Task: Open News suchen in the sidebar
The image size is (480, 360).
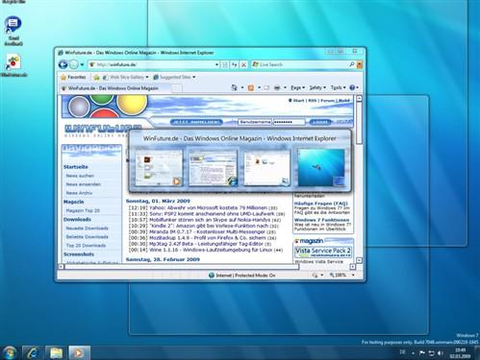Action: pyautogui.click(x=80, y=176)
